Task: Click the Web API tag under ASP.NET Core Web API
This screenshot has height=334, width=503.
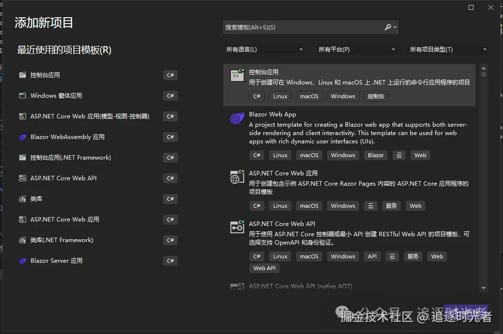Action: tap(264, 268)
